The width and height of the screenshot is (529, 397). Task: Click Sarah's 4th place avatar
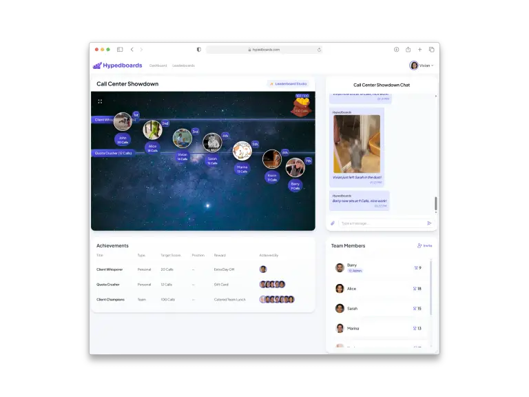point(212,143)
